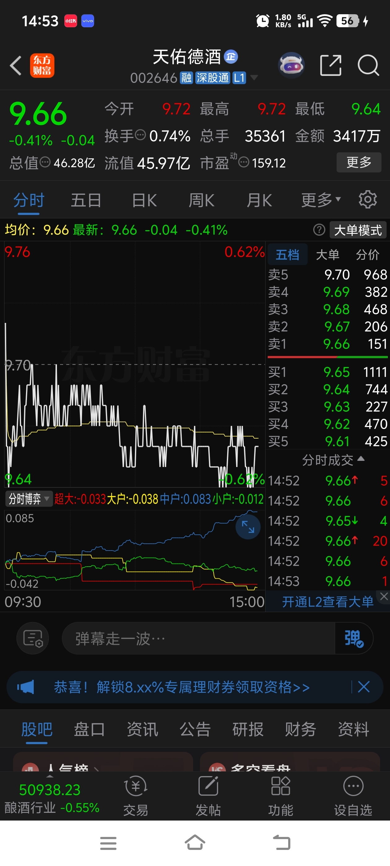Select 买1 row at 9.65
This screenshot has width=390, height=866.
[328, 372]
